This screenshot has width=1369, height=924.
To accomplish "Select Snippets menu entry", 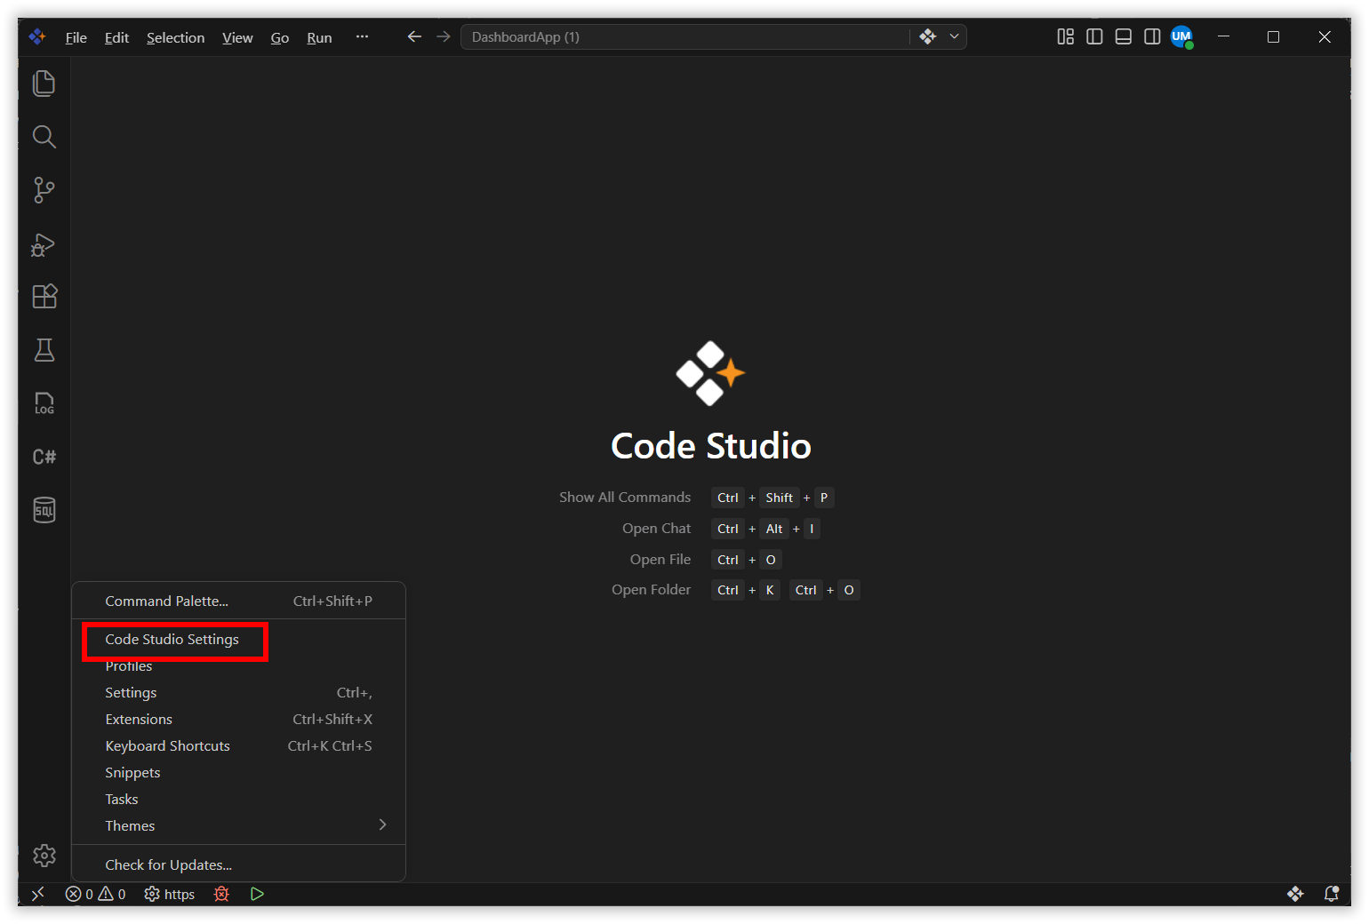I will pos(238,773).
